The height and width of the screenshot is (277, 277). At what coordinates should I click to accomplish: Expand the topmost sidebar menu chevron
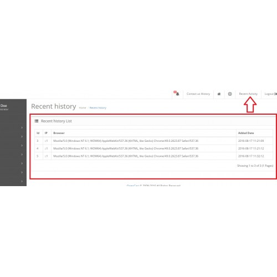(x=22, y=127)
